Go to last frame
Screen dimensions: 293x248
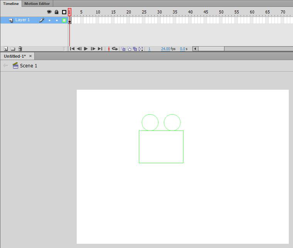click(100, 49)
